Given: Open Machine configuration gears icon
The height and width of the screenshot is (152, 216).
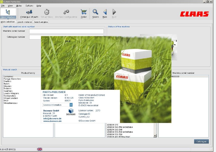Looking at the screenshot, I should pos(66,13).
